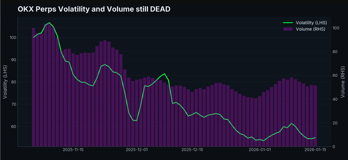This screenshot has width=348, height=160.
Task: Click the 0 tick on right volume axis
Action: (x=333, y=147)
